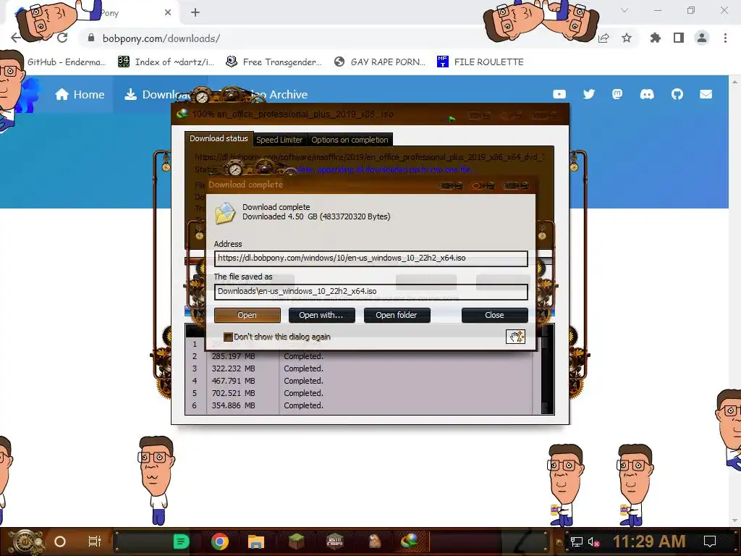Select row 2 with 285.197 MB
The width and height of the screenshot is (741, 556).
pyautogui.click(x=359, y=356)
